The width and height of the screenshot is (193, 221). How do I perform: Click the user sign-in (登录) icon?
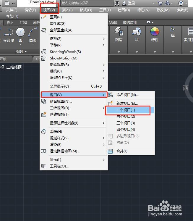[124, 3]
